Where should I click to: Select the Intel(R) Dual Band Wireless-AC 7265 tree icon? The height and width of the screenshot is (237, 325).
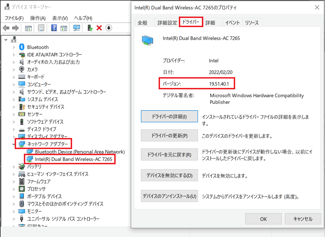point(30,159)
